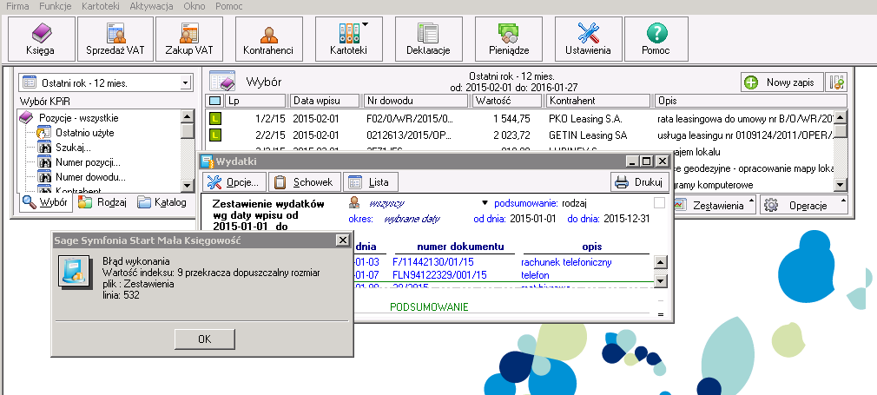Expand the Operacje dropdown button
The image size is (877, 395).
[x=803, y=205]
